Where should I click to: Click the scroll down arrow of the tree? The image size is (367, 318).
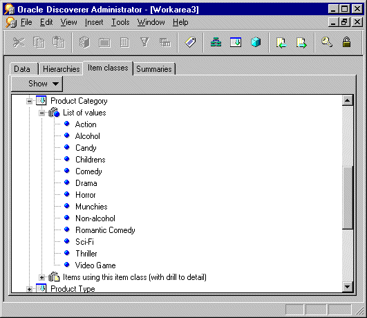348,287
